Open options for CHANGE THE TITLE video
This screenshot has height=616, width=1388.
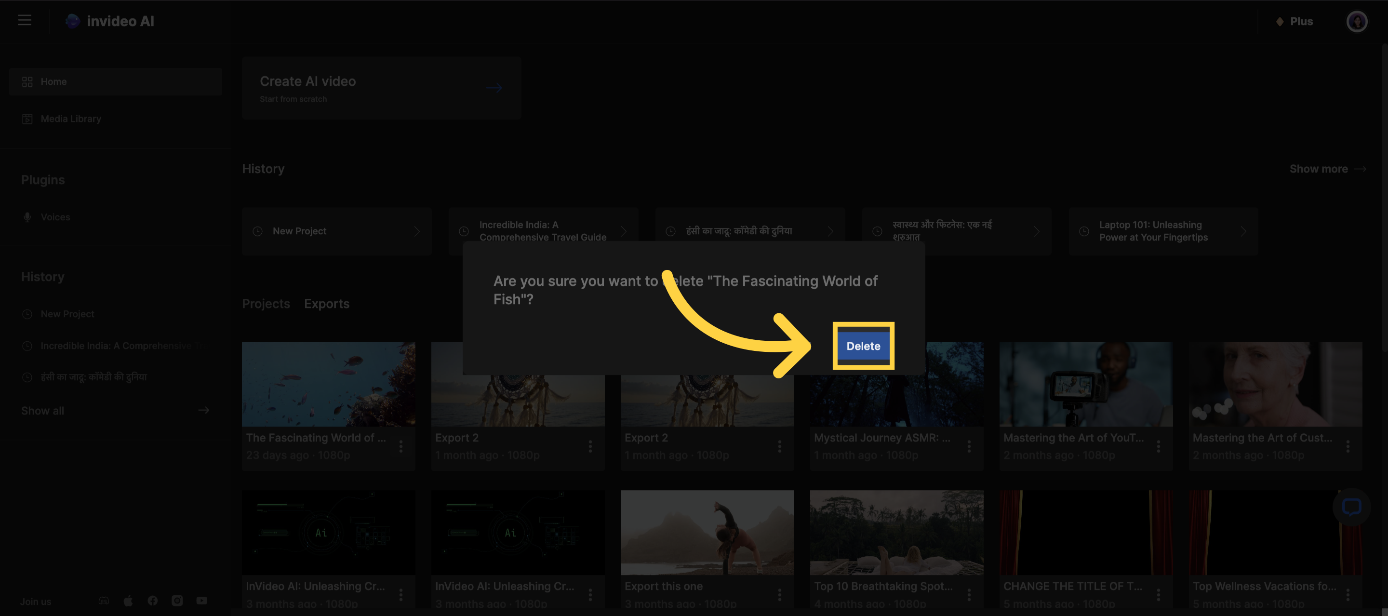tap(1158, 594)
